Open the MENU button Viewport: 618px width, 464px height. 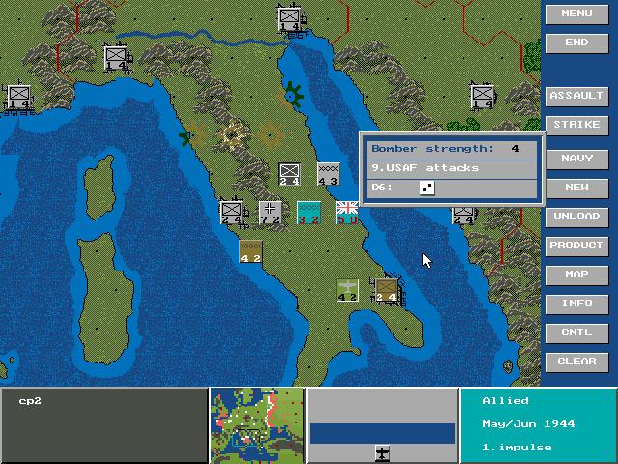tap(576, 14)
